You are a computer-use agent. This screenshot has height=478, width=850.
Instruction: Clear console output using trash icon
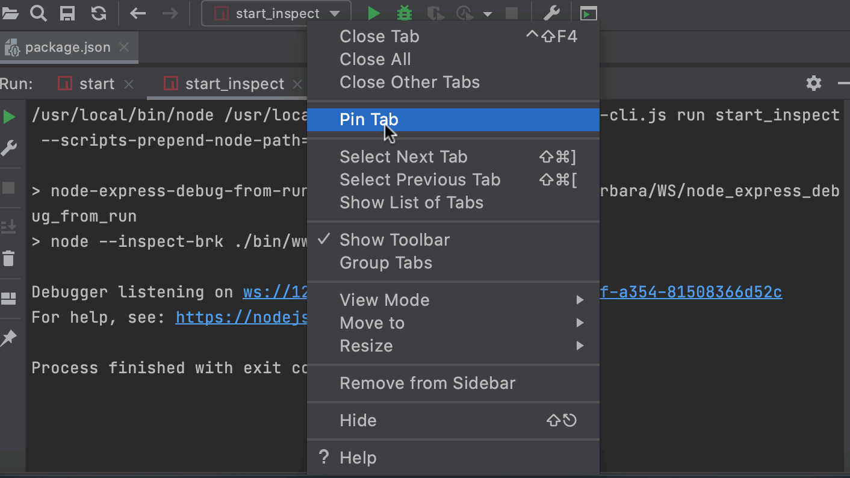point(8,258)
